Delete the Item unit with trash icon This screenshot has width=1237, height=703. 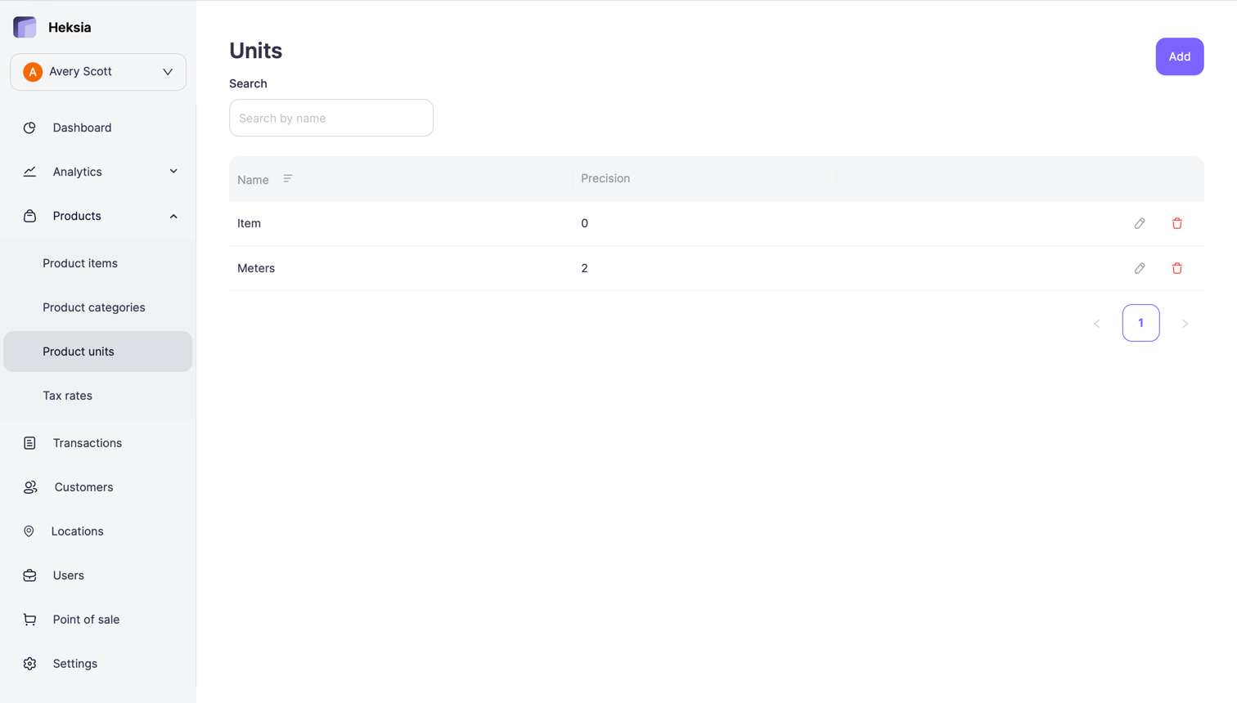[x=1177, y=223]
